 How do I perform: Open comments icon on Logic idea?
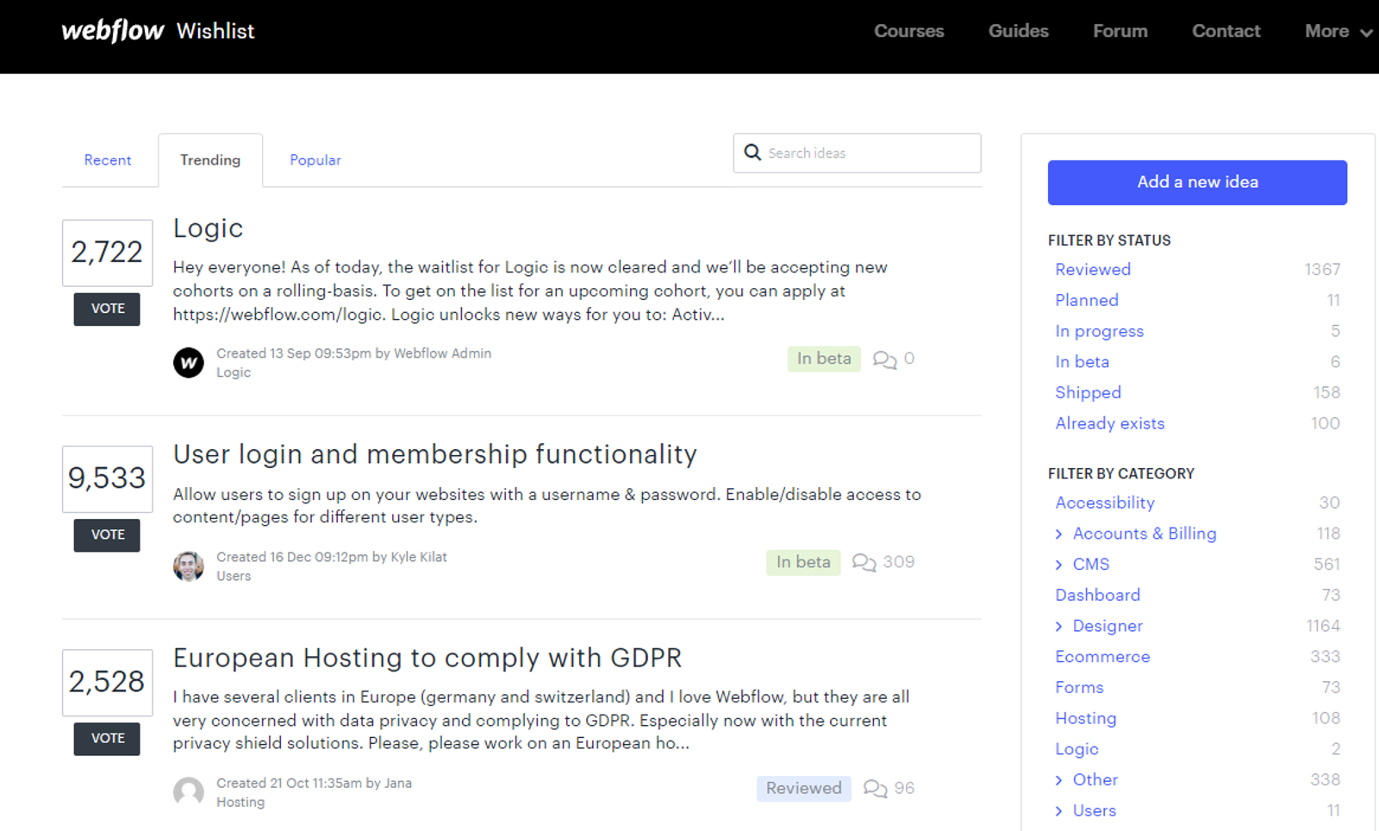click(x=884, y=359)
